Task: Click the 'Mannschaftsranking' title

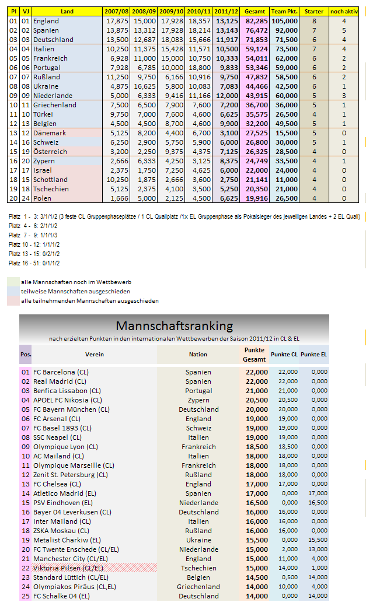Action: [x=175, y=326]
